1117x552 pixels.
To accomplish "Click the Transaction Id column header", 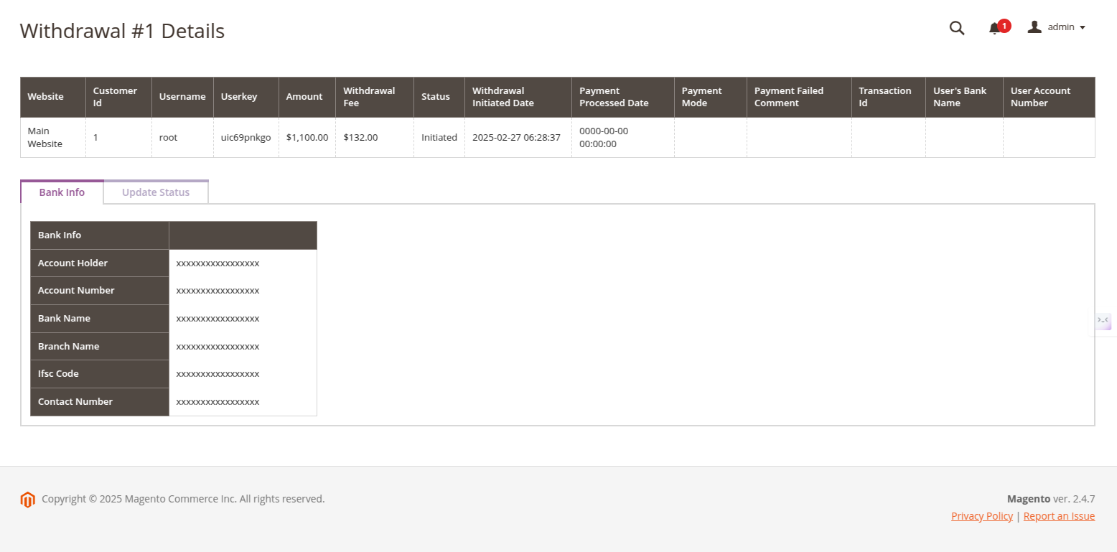I will click(x=884, y=97).
